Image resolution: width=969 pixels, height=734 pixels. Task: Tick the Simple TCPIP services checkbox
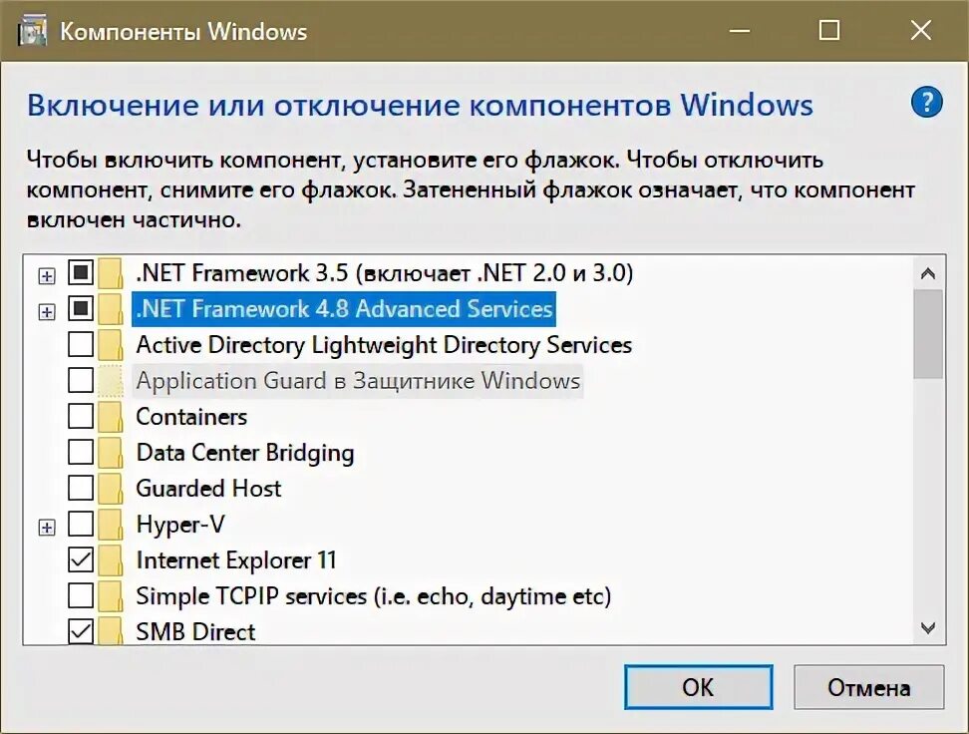(81, 596)
